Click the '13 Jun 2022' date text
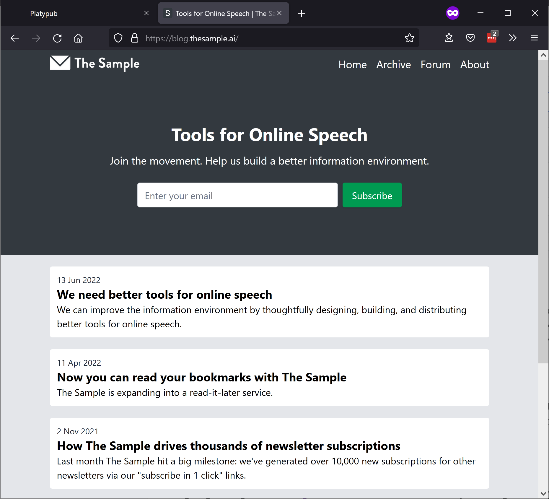 tap(79, 280)
